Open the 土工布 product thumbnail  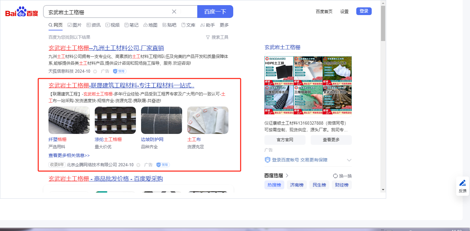[x=208, y=120]
